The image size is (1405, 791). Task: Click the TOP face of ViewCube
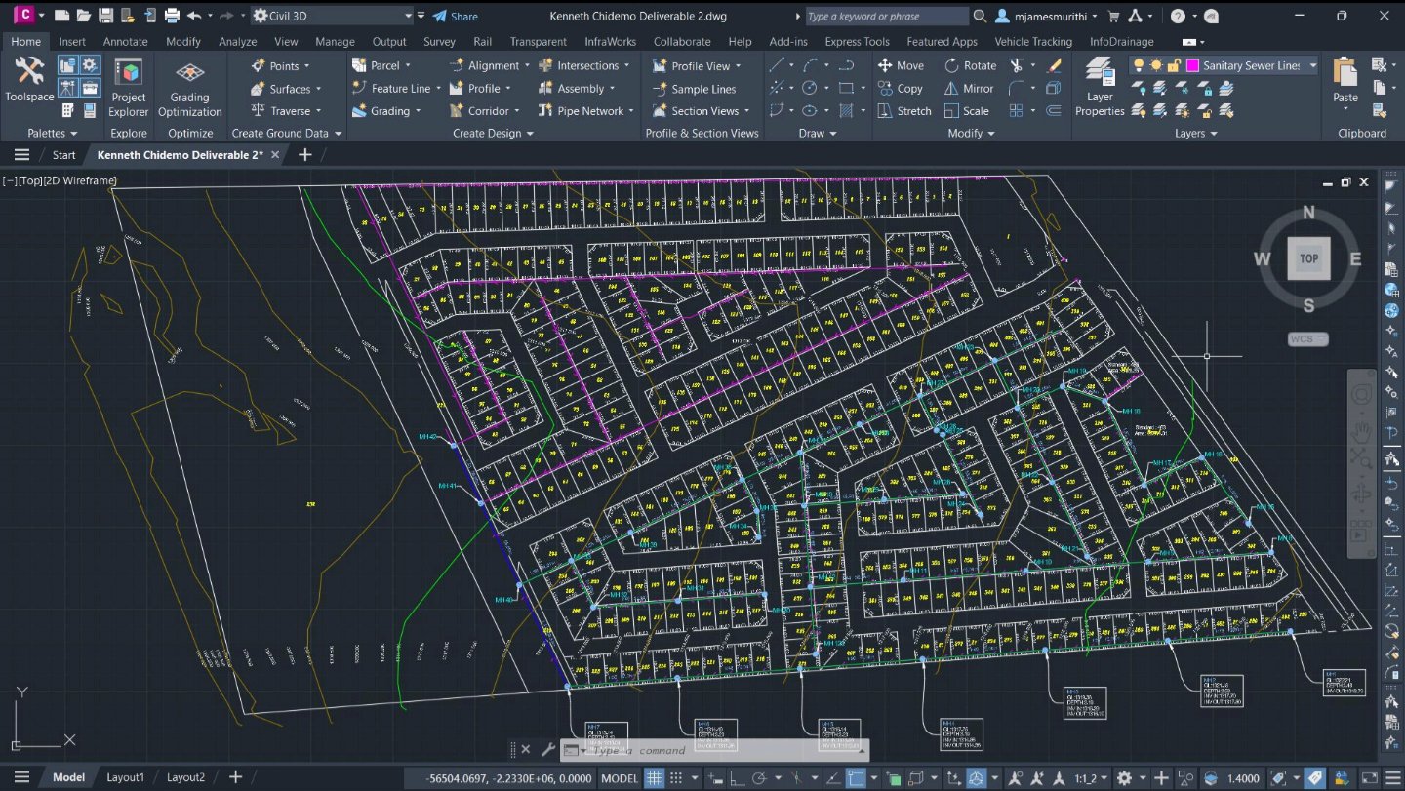click(1308, 258)
